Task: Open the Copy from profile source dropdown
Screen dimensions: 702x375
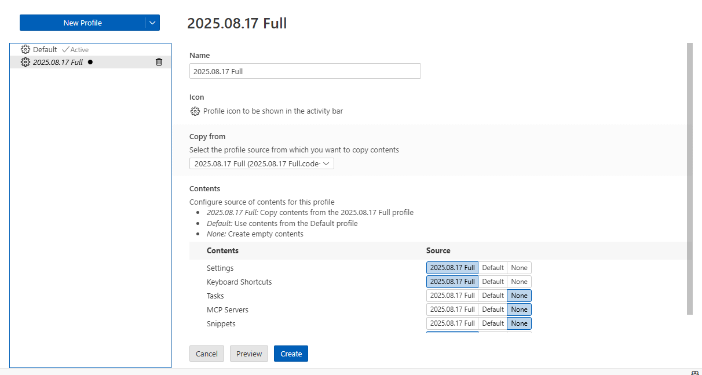Action: click(262, 164)
